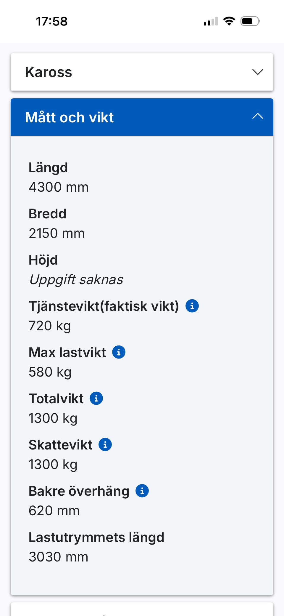284x616 pixels.
Task: Select the Längd value 4300 mm
Action: (x=59, y=187)
